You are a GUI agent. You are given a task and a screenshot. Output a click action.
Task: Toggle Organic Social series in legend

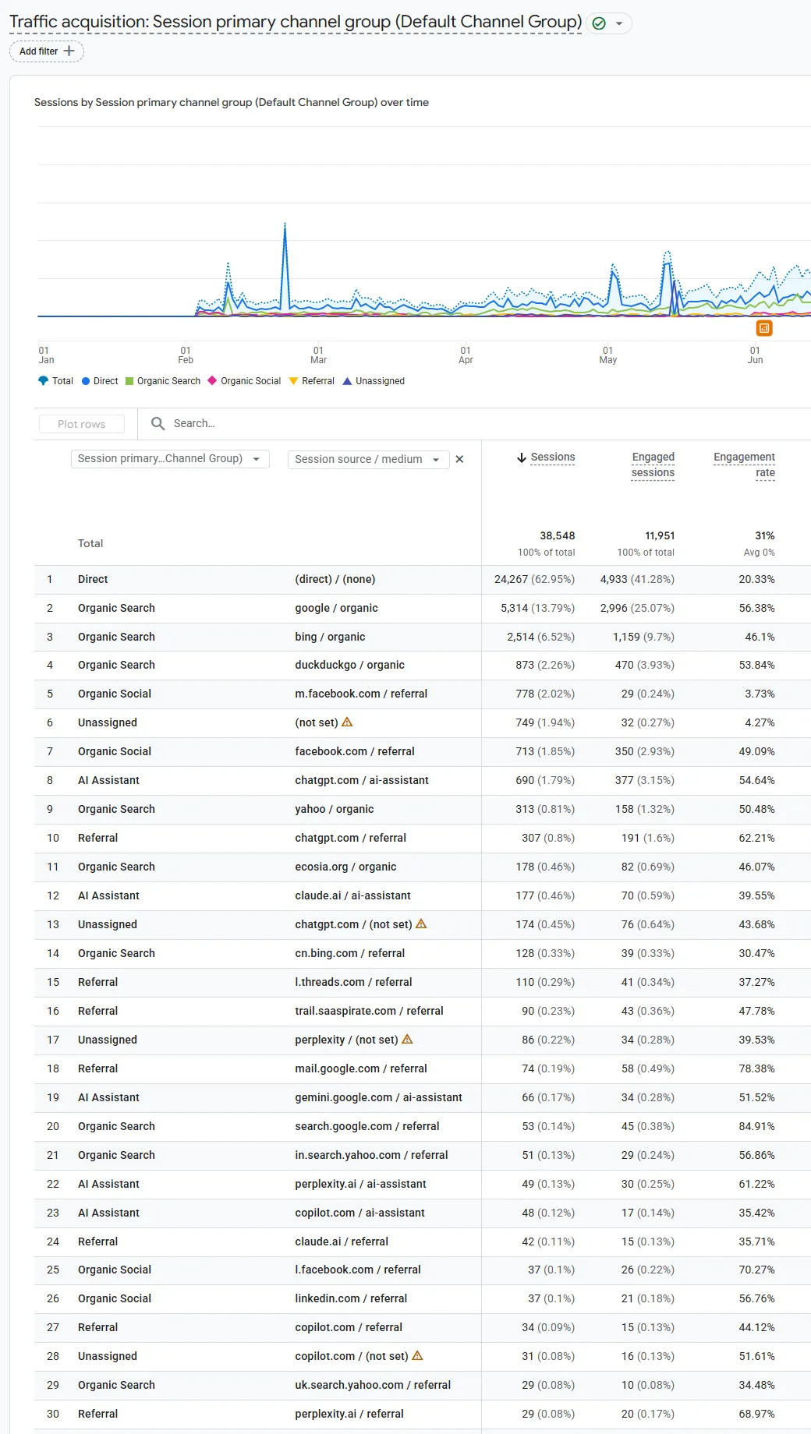point(244,381)
